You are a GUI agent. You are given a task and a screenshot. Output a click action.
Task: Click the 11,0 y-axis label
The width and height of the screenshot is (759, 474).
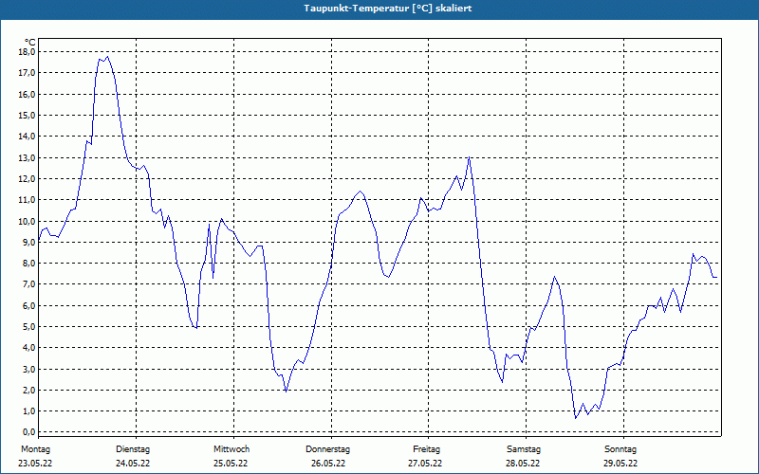28,200
